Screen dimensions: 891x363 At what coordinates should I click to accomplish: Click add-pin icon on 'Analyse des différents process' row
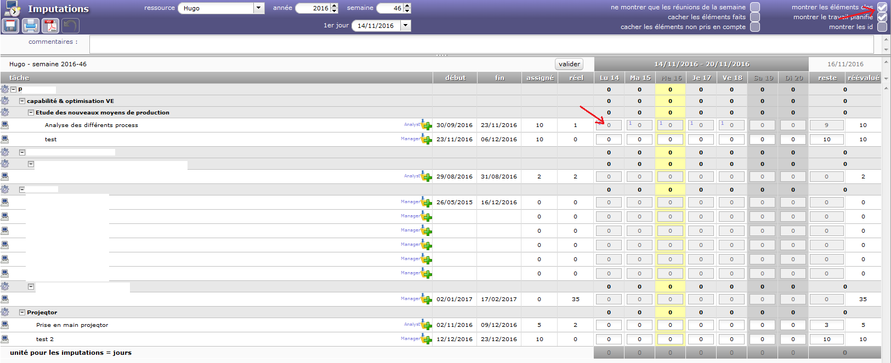click(x=427, y=125)
